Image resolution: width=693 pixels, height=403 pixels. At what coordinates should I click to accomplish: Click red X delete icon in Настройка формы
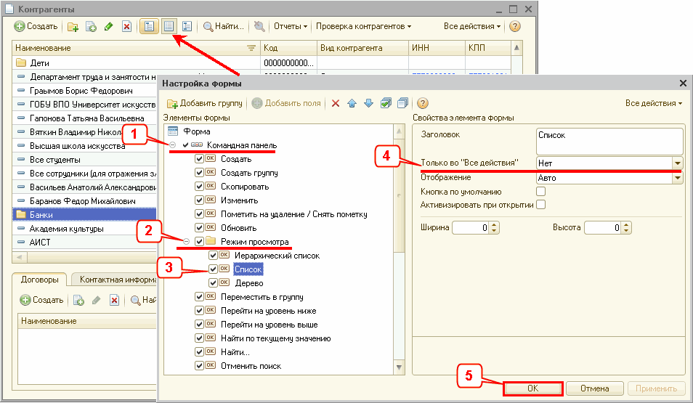point(336,103)
